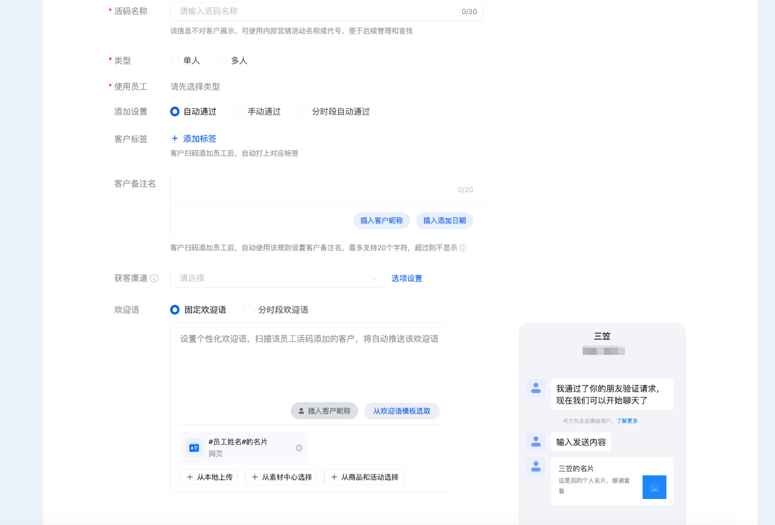The height and width of the screenshot is (525, 775).
Task: Click the 三笠 title in phone preview
Action: pyautogui.click(x=602, y=336)
